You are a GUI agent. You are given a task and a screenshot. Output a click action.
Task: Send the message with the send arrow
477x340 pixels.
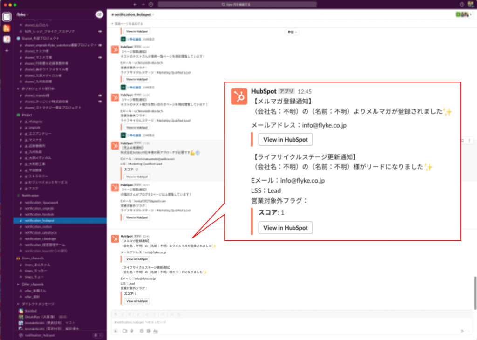point(463,331)
